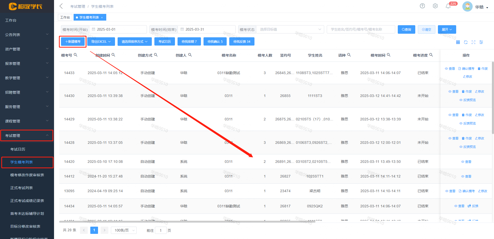
Task: Toggle fullscreen with the expand arrows icon
Action: pyautogui.click(x=473, y=42)
